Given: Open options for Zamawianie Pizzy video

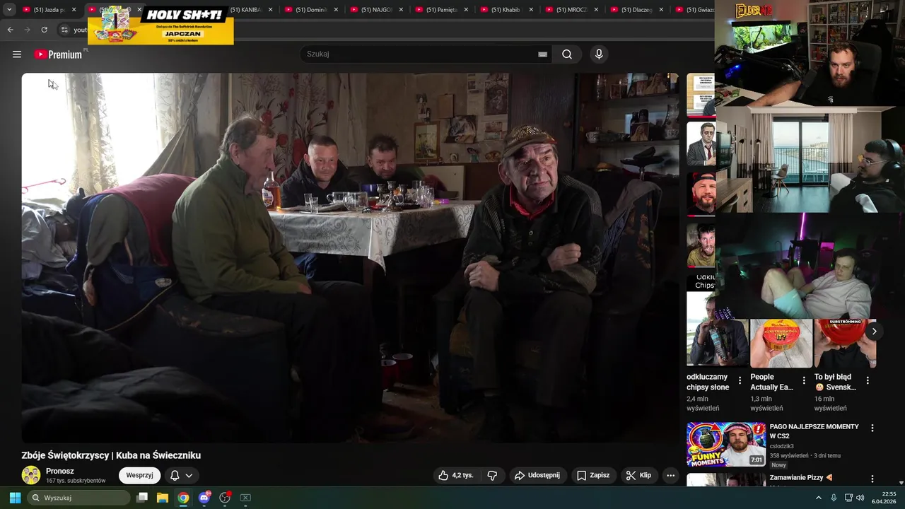Looking at the screenshot, I should click(x=872, y=479).
